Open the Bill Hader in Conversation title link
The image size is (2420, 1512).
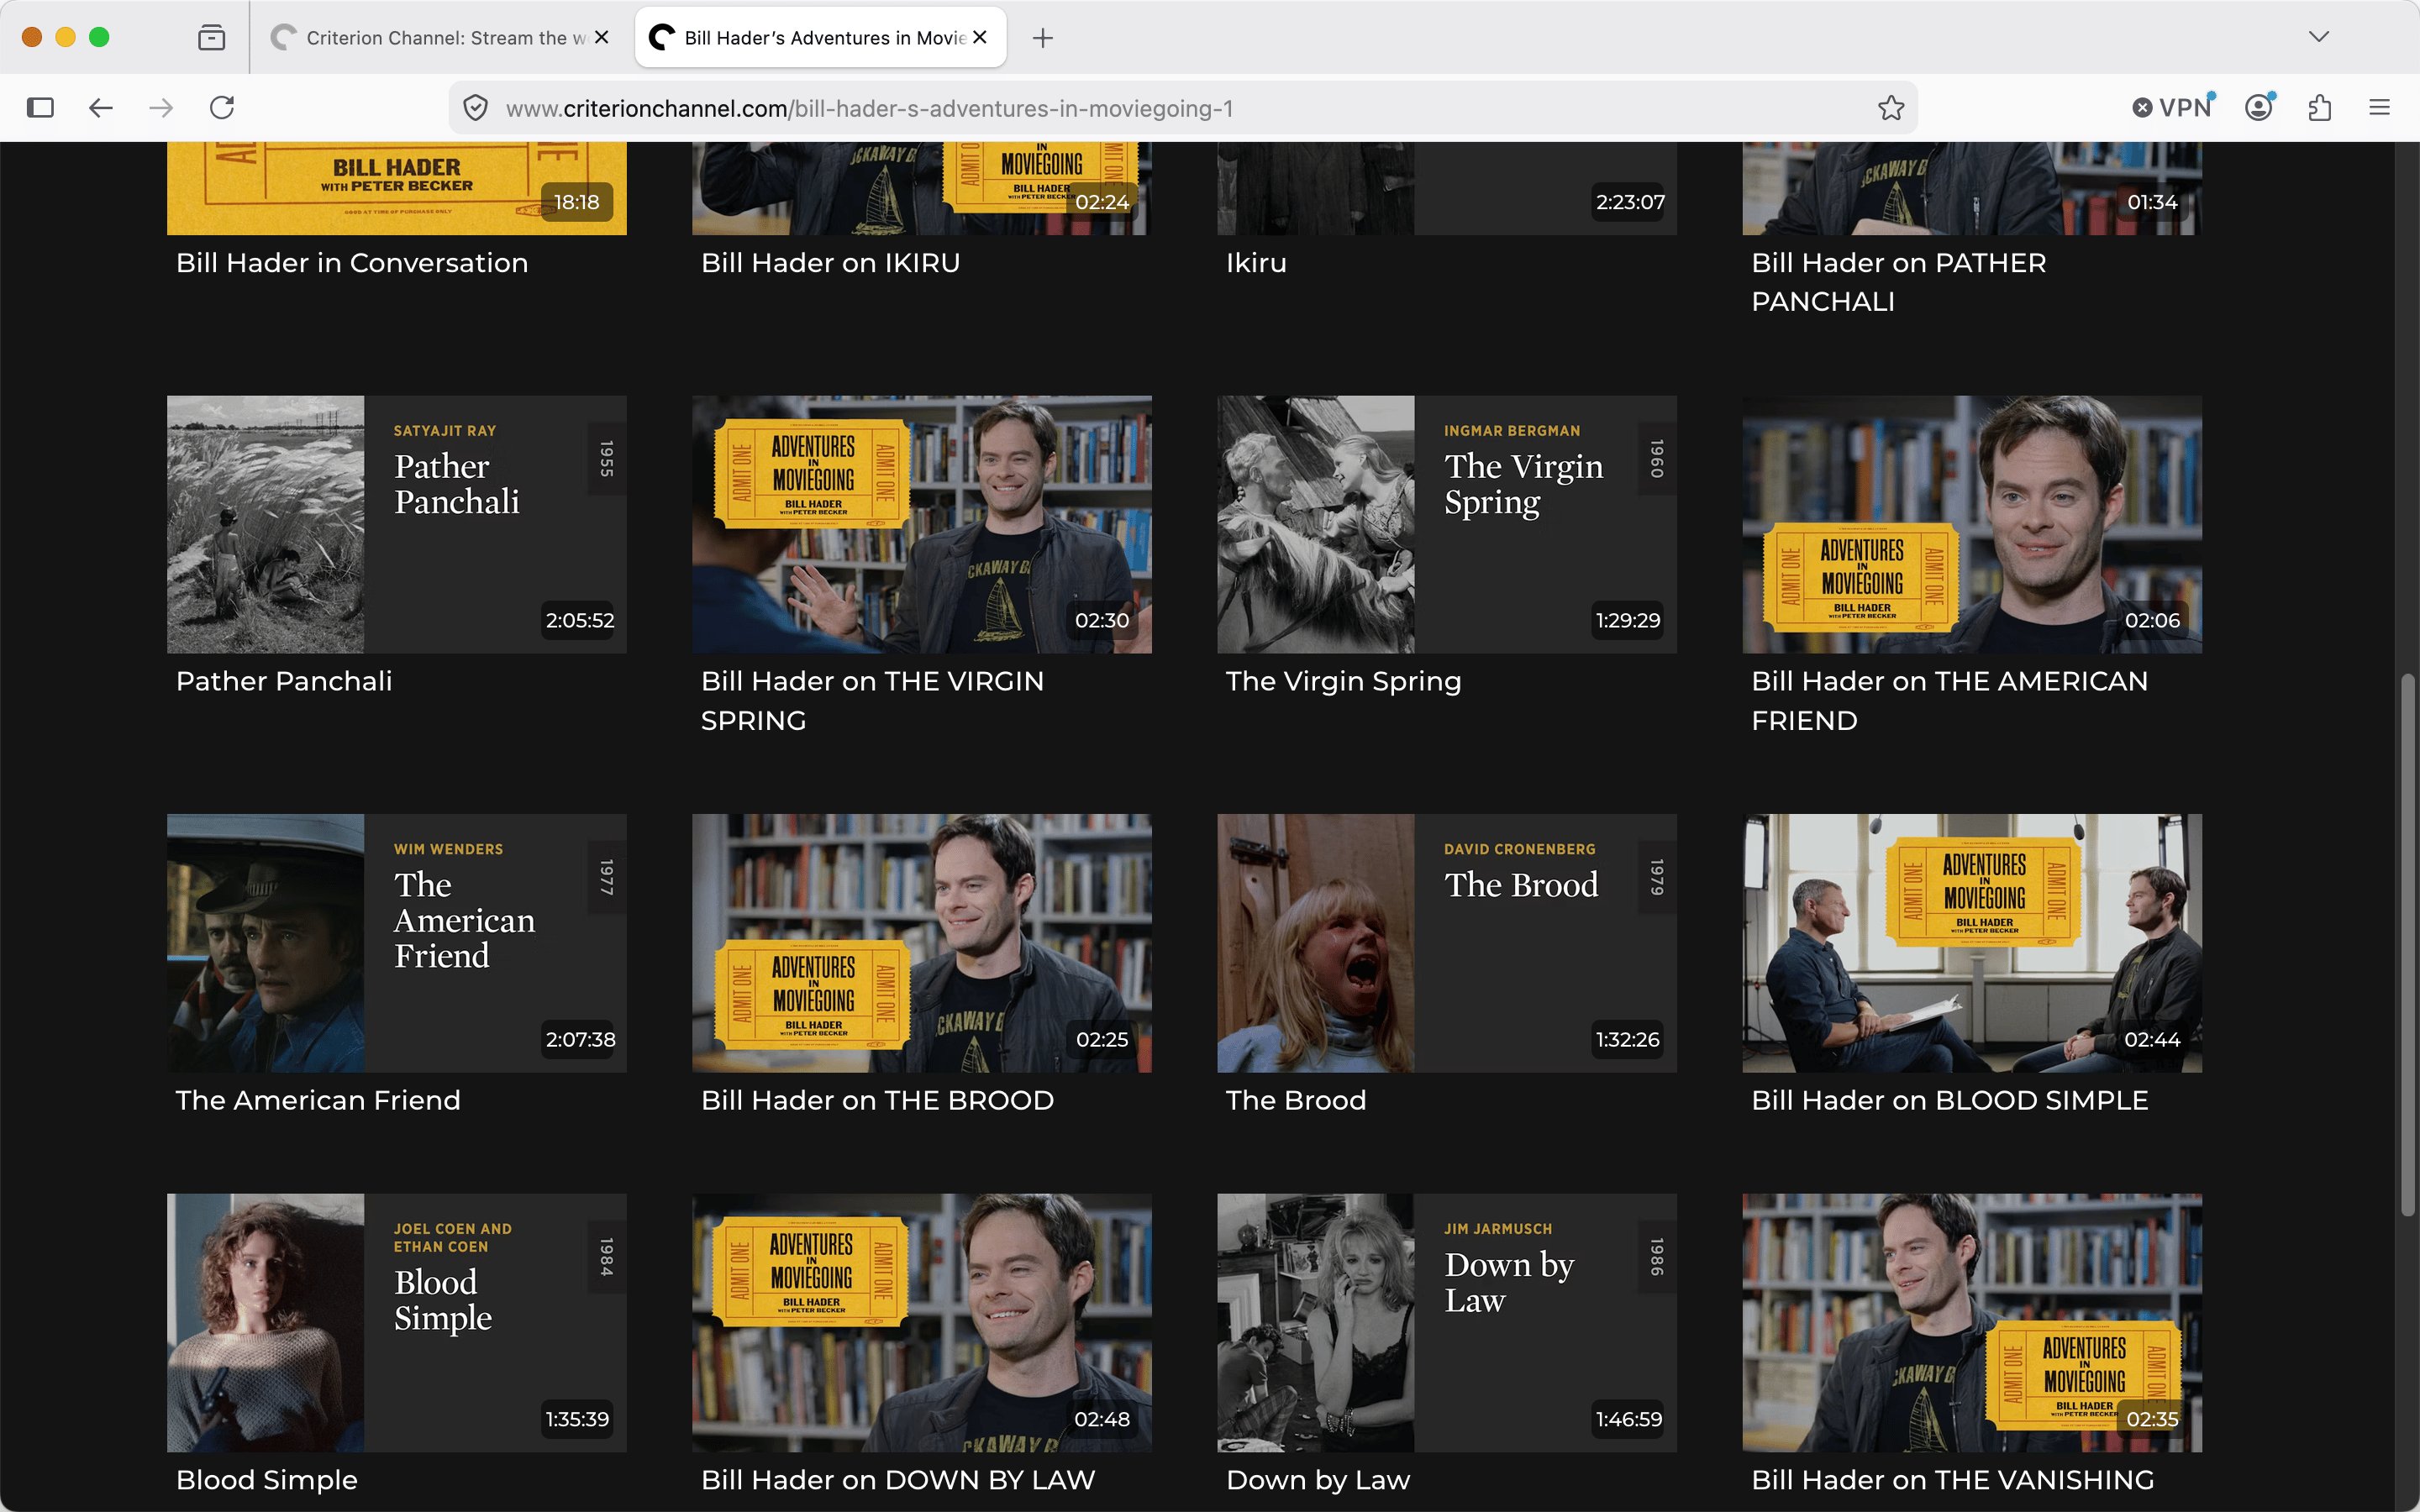tap(352, 263)
